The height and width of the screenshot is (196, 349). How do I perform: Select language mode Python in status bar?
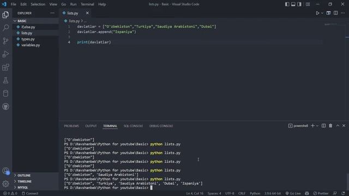point(255,193)
